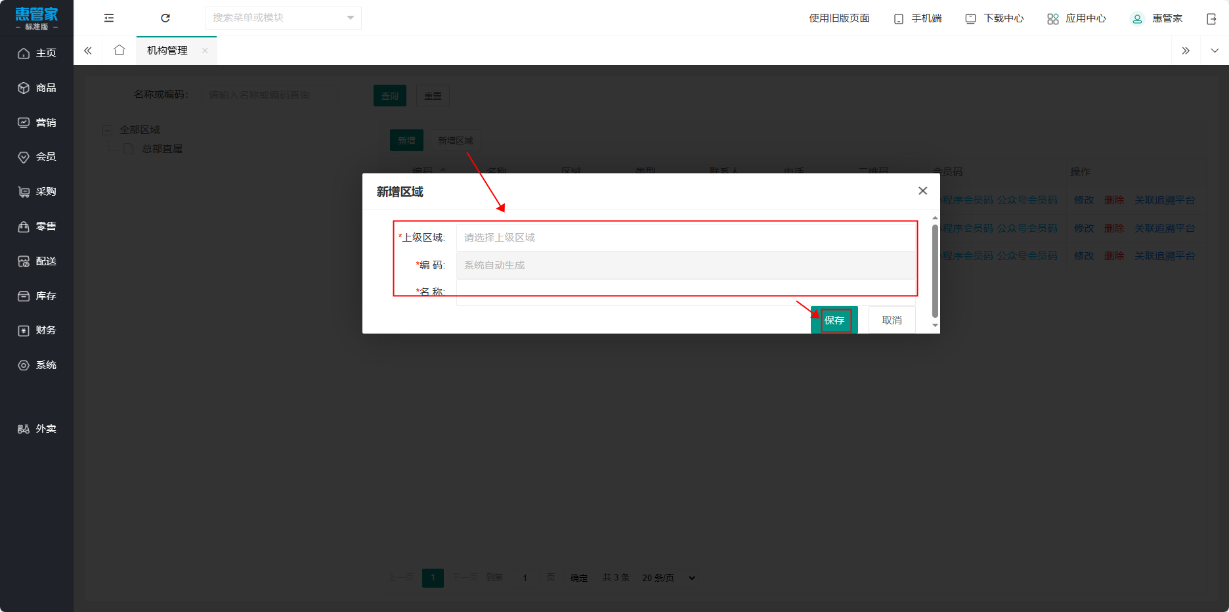Click the logout icon at top right

click(x=1211, y=19)
